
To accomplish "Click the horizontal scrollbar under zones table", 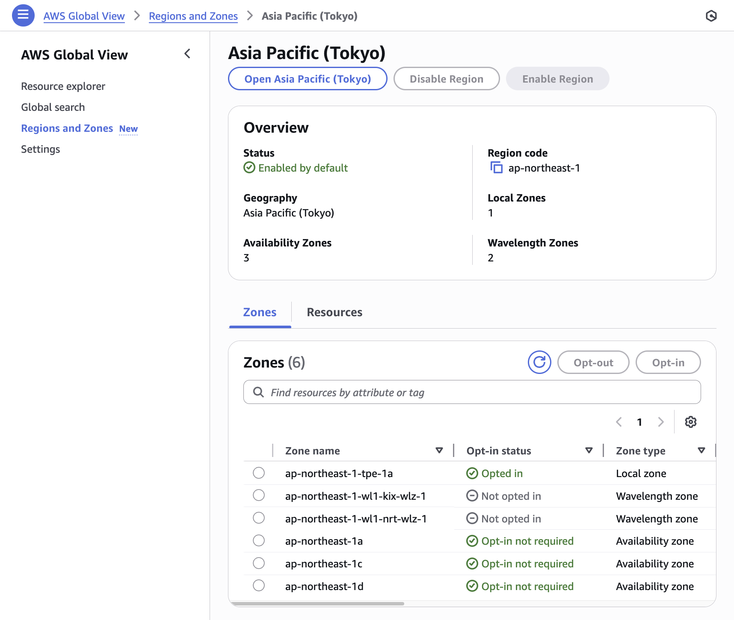I will click(317, 604).
